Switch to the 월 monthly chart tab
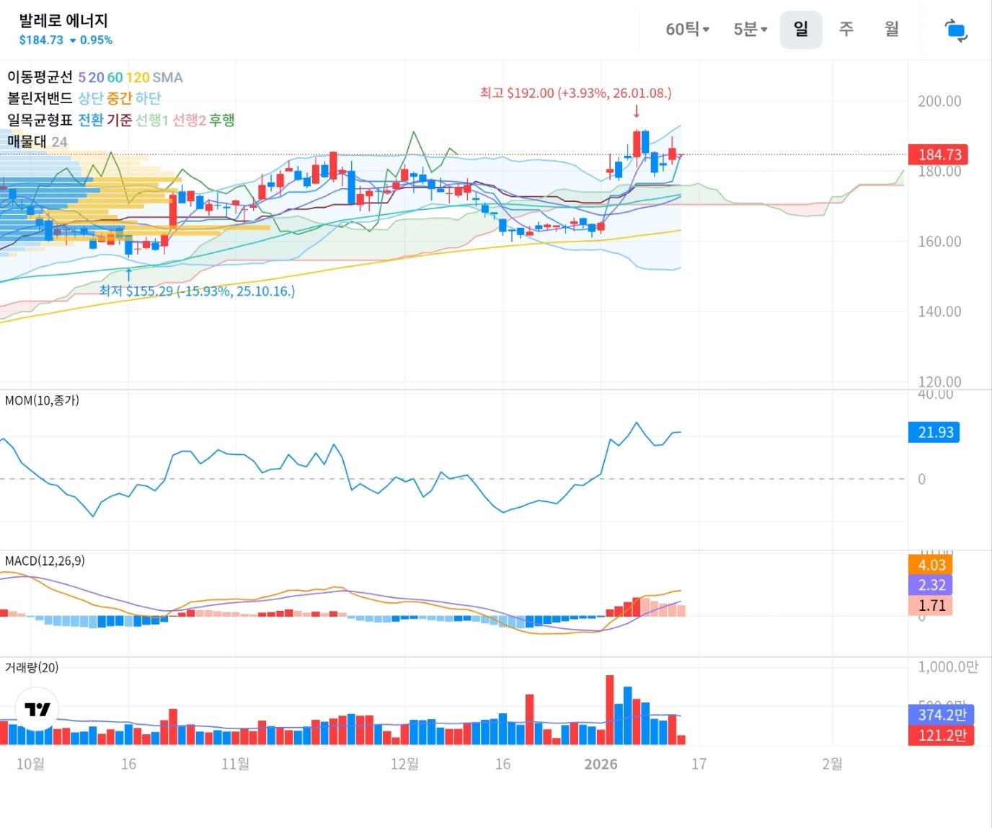Viewport: 992px width, 828px height. (892, 30)
